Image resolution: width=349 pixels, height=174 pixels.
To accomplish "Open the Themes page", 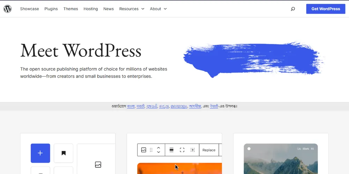I will 70,9.
